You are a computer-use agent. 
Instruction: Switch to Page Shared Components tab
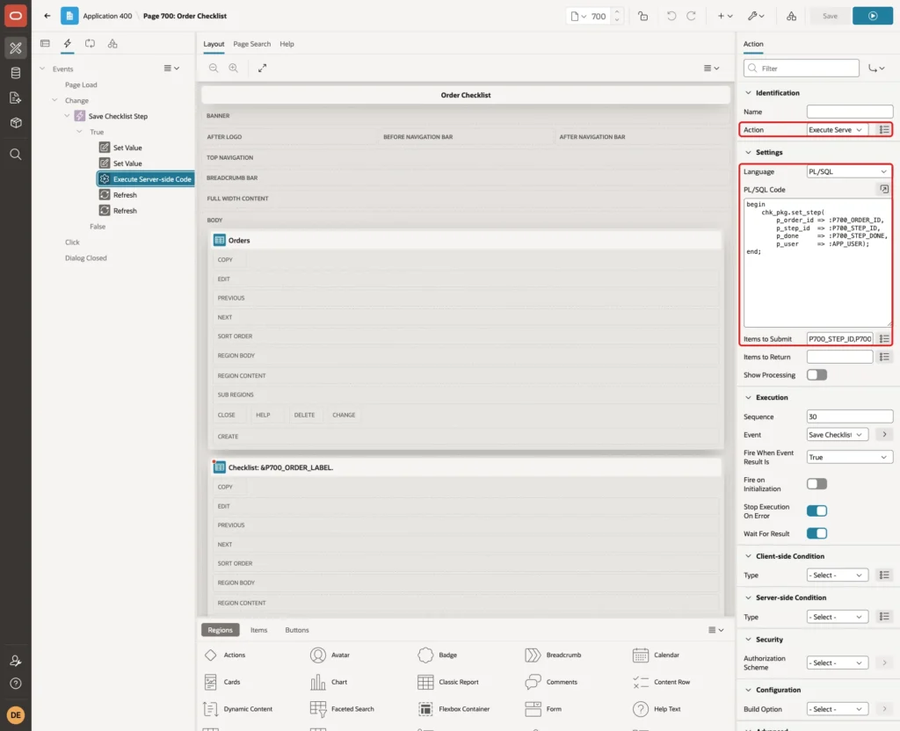tap(112, 44)
